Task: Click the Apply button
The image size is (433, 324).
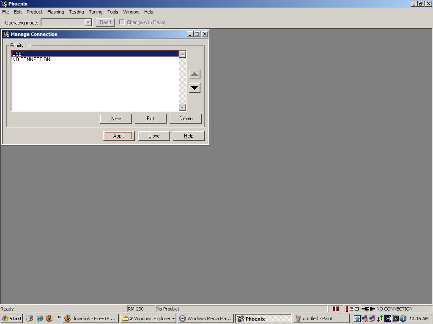Action: click(119, 136)
